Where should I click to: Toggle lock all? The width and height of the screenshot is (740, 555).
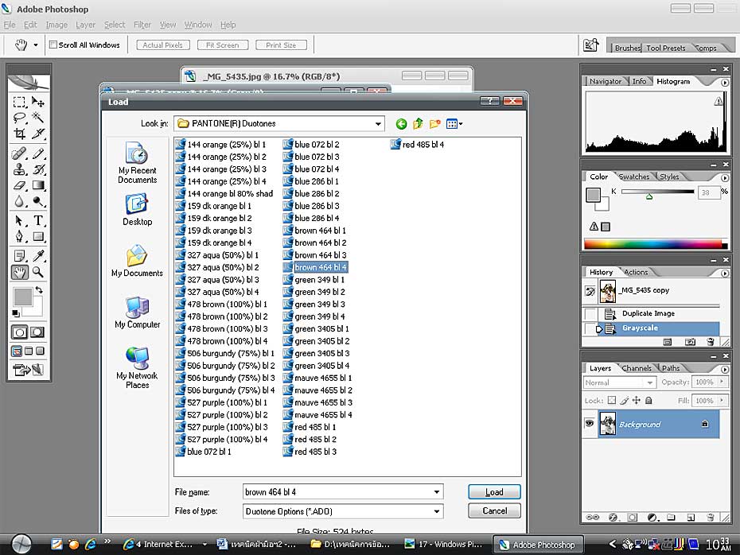pos(649,400)
